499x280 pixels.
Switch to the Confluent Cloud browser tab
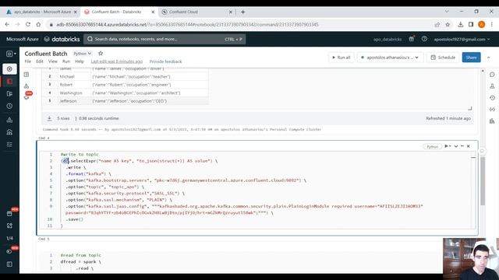tap(197, 12)
